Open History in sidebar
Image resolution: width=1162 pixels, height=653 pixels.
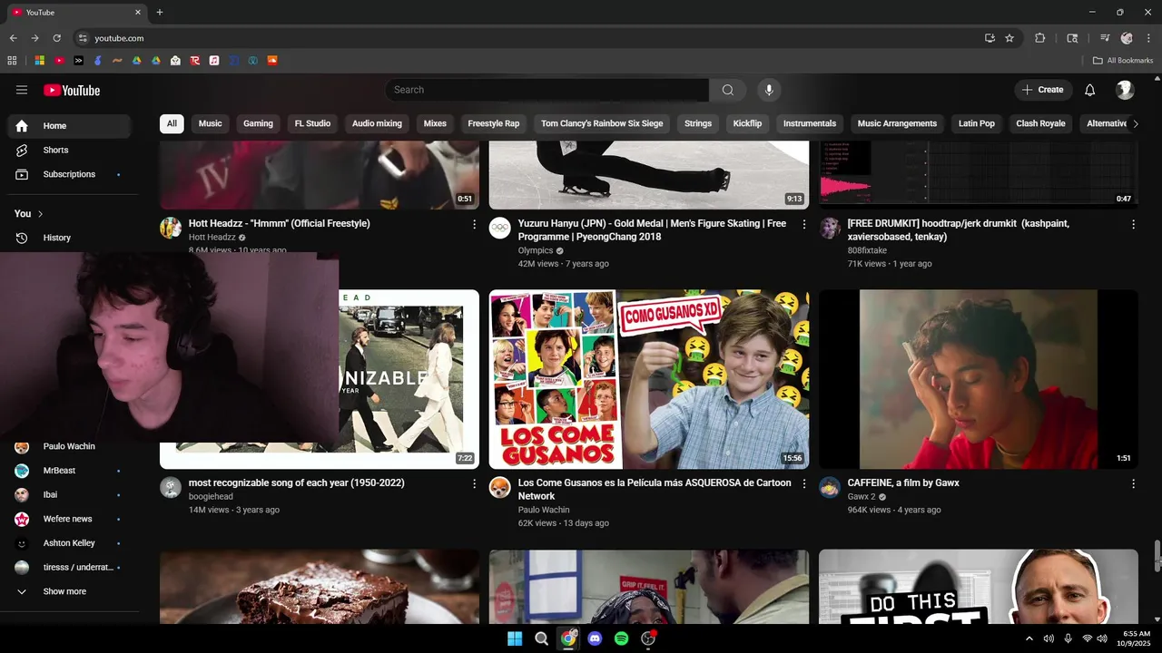(70, 238)
